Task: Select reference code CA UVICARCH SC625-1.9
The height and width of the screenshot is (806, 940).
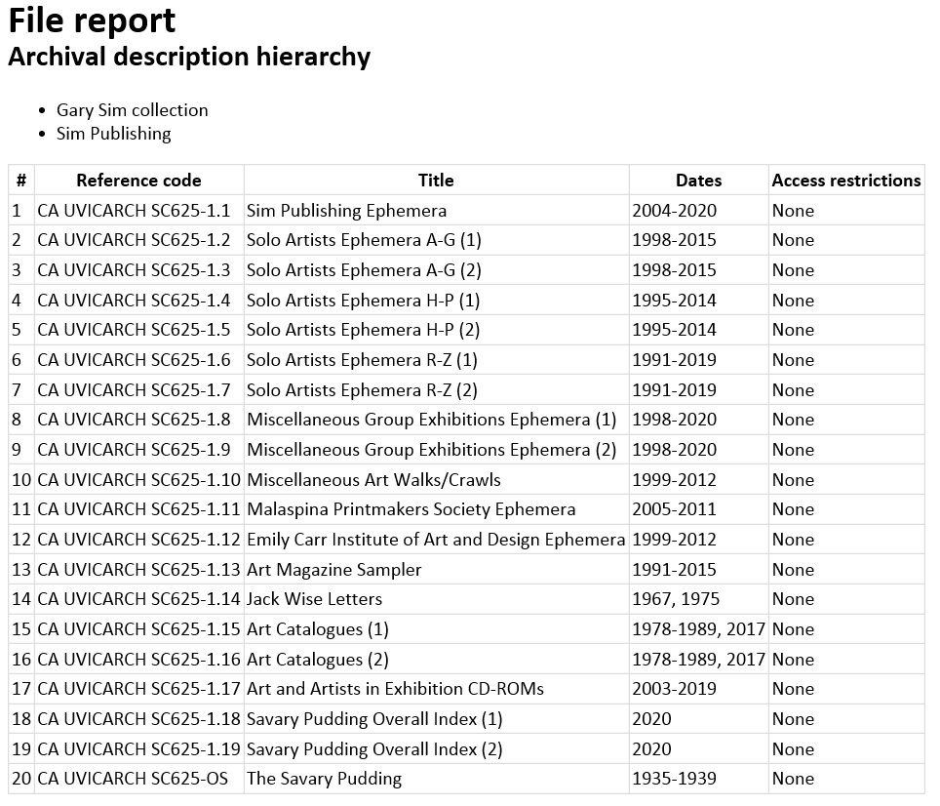Action: tap(134, 449)
